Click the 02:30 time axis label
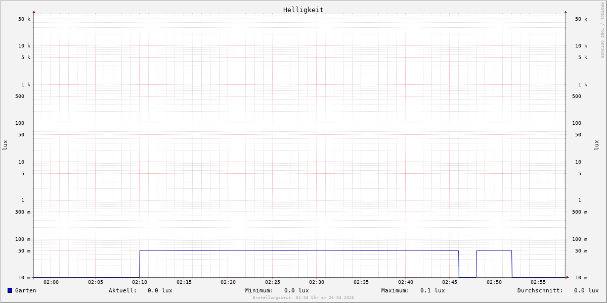 [x=317, y=282]
